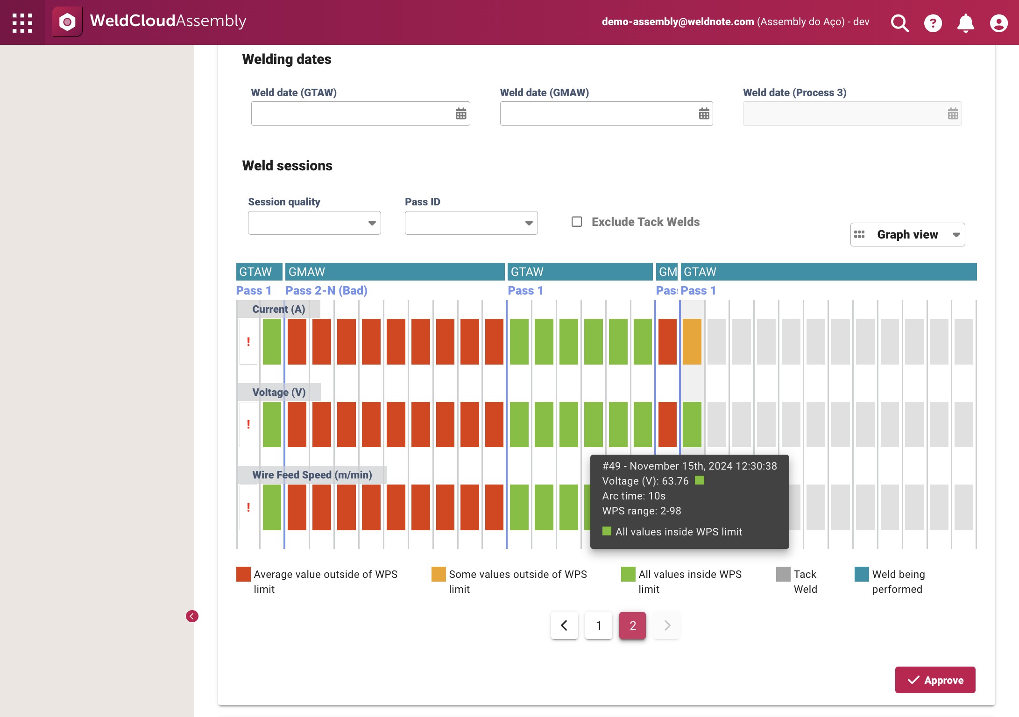Focus the Weld date (GTAW) input field
Image resolution: width=1019 pixels, height=717 pixels.
361,113
